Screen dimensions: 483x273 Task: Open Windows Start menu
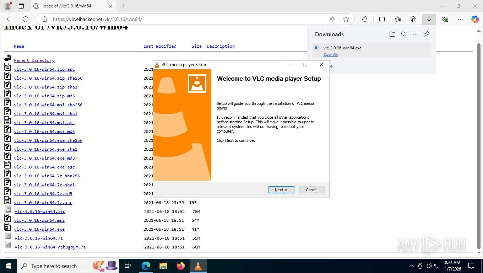point(8,266)
